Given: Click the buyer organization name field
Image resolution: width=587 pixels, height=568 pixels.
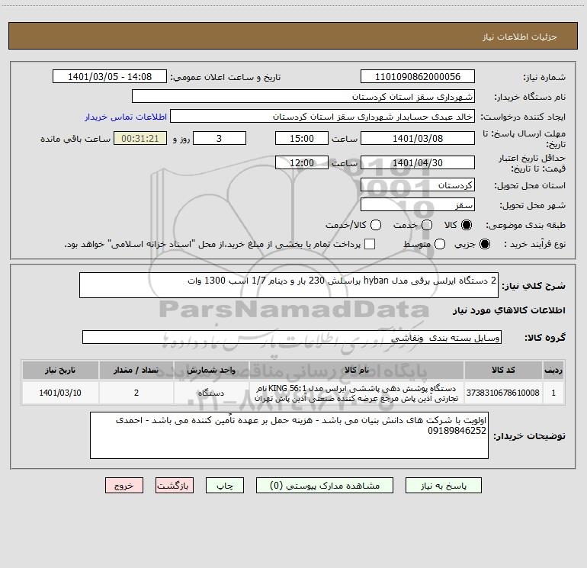Looking at the screenshot, I should point(303,97).
